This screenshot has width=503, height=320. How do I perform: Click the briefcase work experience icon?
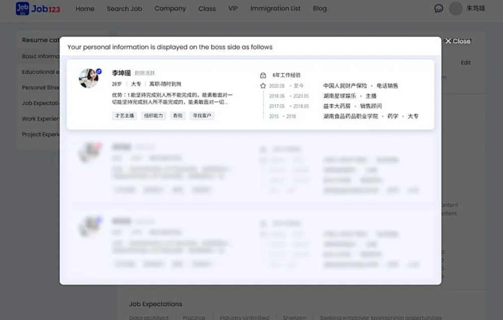(263, 75)
